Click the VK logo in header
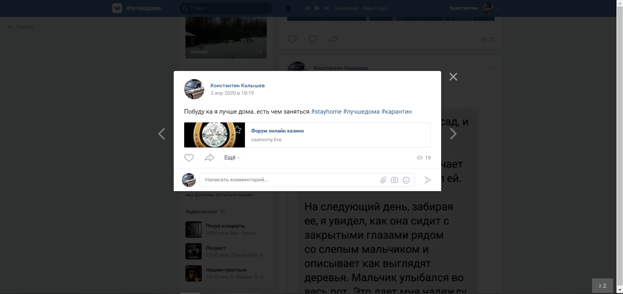 (x=117, y=8)
